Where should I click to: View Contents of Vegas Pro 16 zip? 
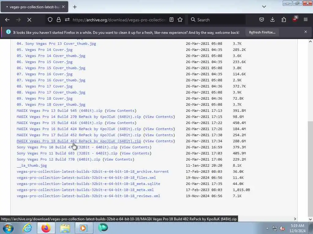pyautogui.click(x=159, y=129)
